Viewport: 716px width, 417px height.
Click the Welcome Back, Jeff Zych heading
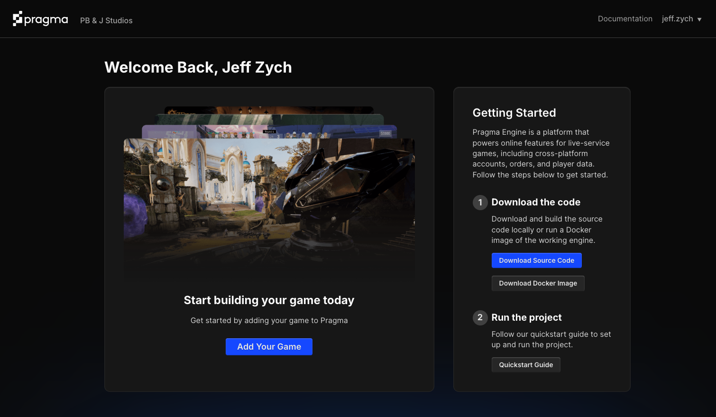[x=198, y=67]
